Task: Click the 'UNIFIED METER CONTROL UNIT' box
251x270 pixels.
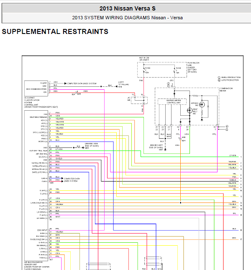Action: [172, 101]
